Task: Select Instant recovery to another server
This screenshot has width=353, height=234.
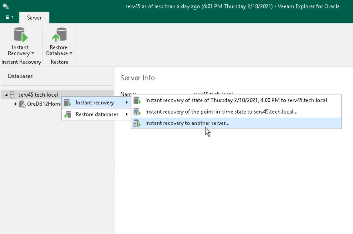Action: point(236,123)
